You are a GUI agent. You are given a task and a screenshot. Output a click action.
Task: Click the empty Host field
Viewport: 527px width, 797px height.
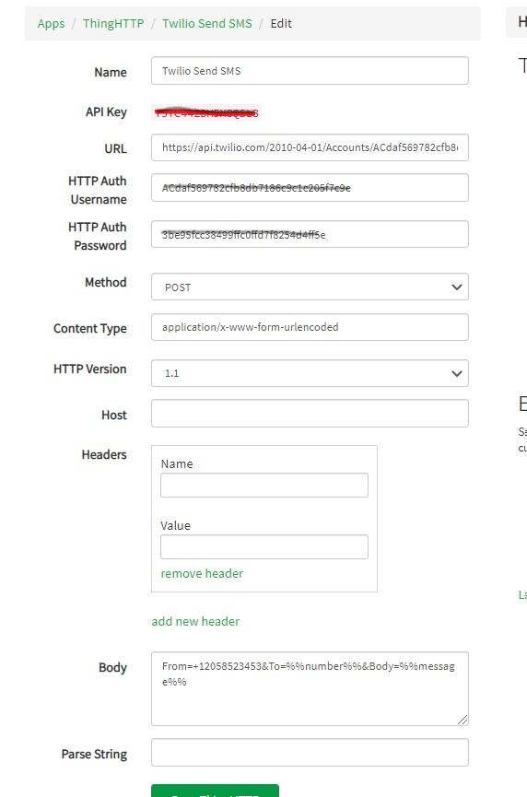coord(310,413)
